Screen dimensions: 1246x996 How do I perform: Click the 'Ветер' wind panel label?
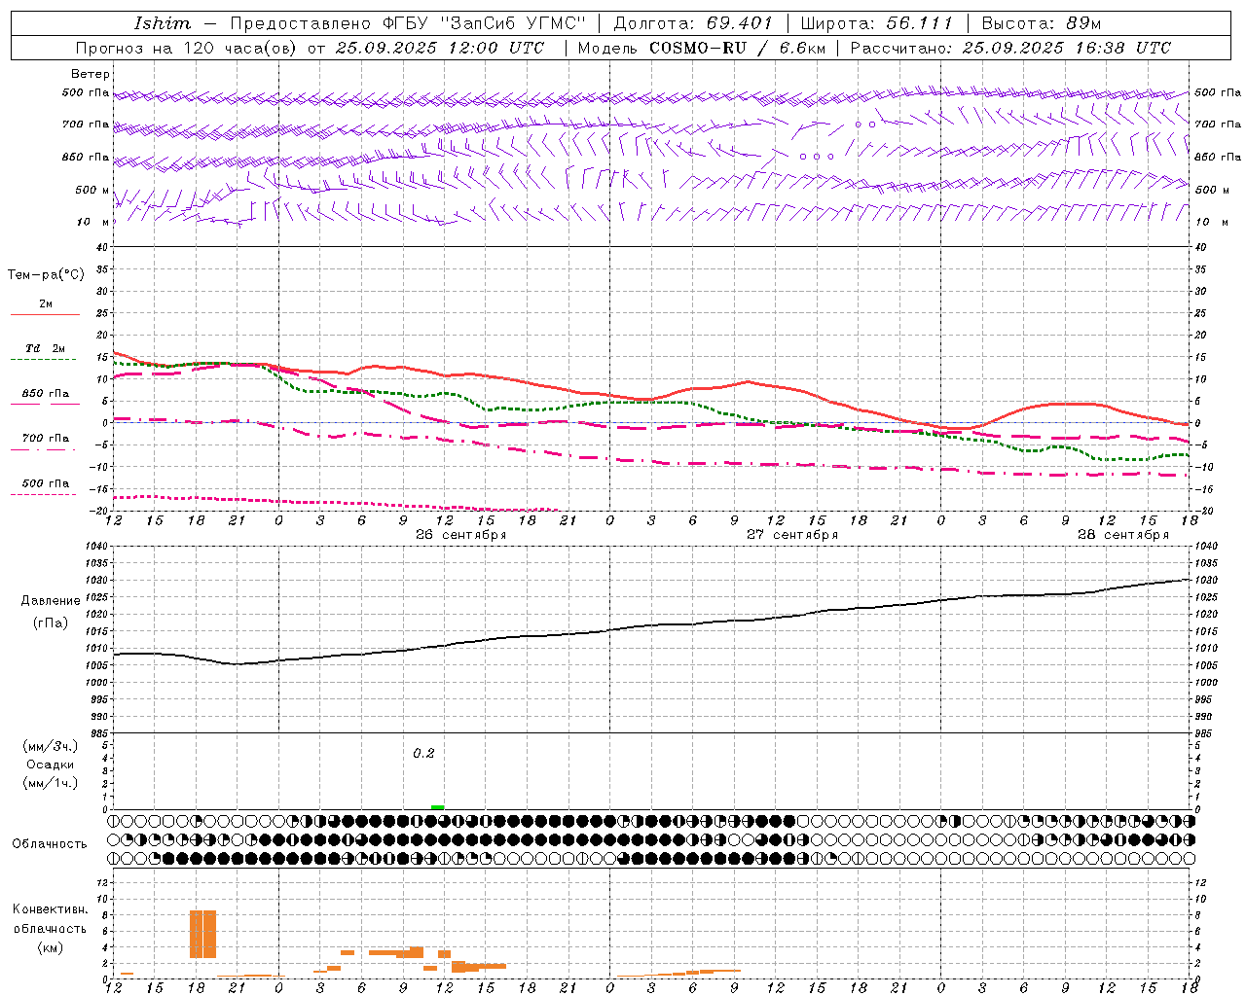pos(91,74)
